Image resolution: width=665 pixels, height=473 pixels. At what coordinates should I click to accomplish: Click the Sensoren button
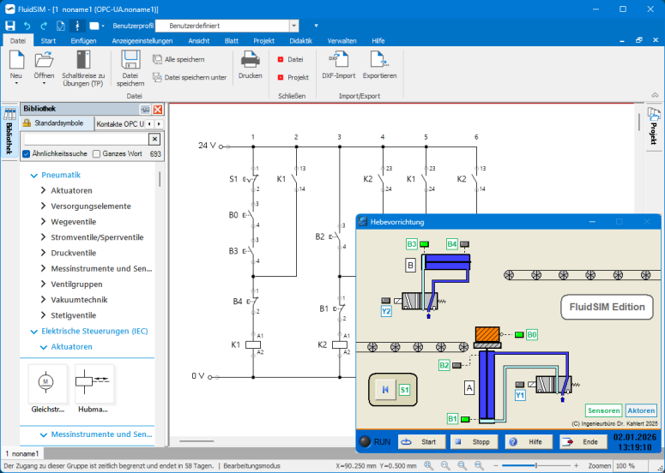(x=603, y=410)
